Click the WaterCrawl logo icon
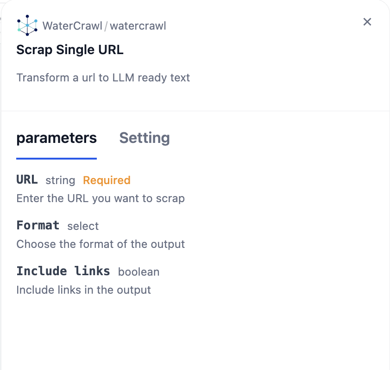The image size is (390, 370). coord(27,25)
